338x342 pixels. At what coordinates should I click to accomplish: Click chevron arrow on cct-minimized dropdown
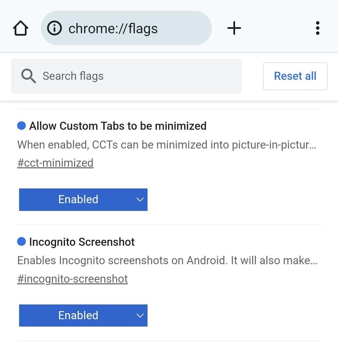click(140, 200)
